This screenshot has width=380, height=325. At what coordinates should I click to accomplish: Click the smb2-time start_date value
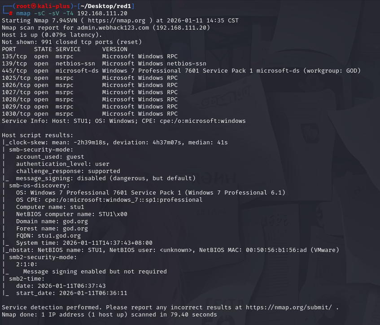pos(93,293)
